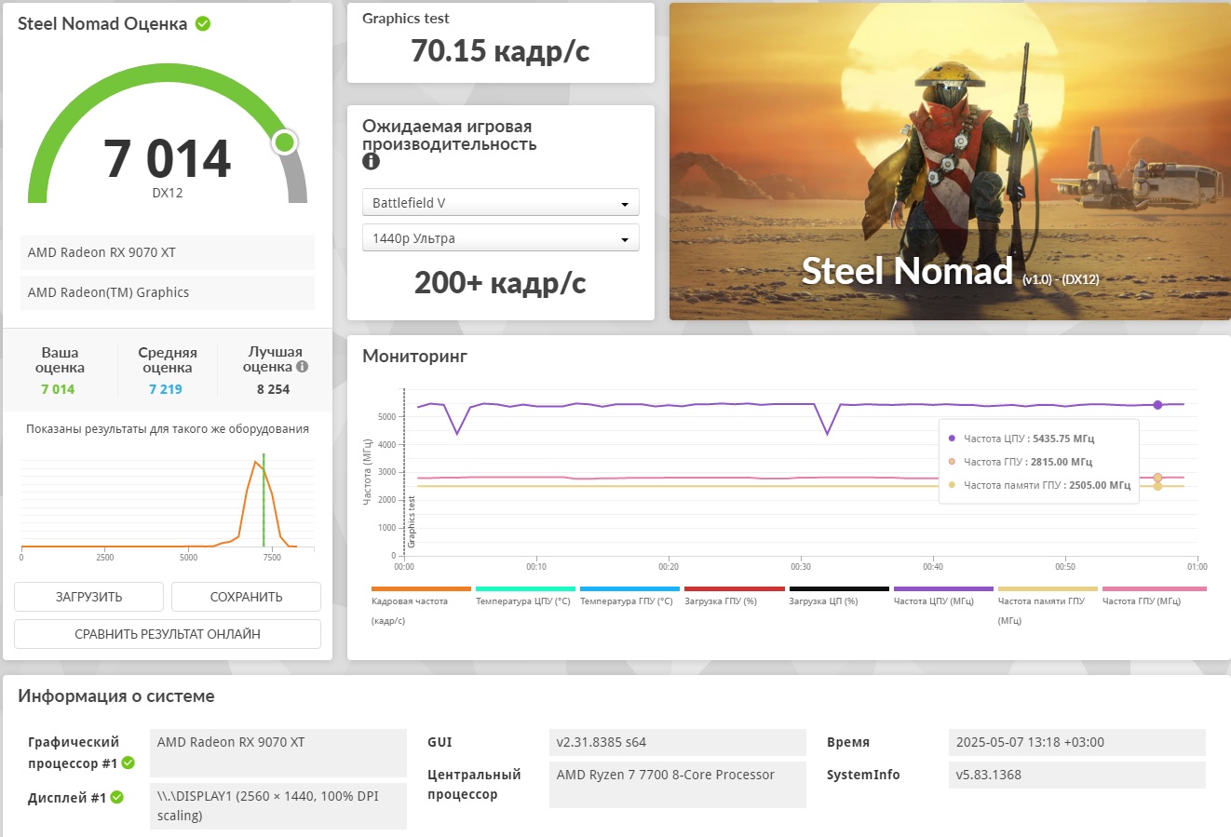The image size is (1231, 837).
Task: Click the Частота ГПУ : 2815.00 МГц tooltip entry
Action: coord(1021,462)
